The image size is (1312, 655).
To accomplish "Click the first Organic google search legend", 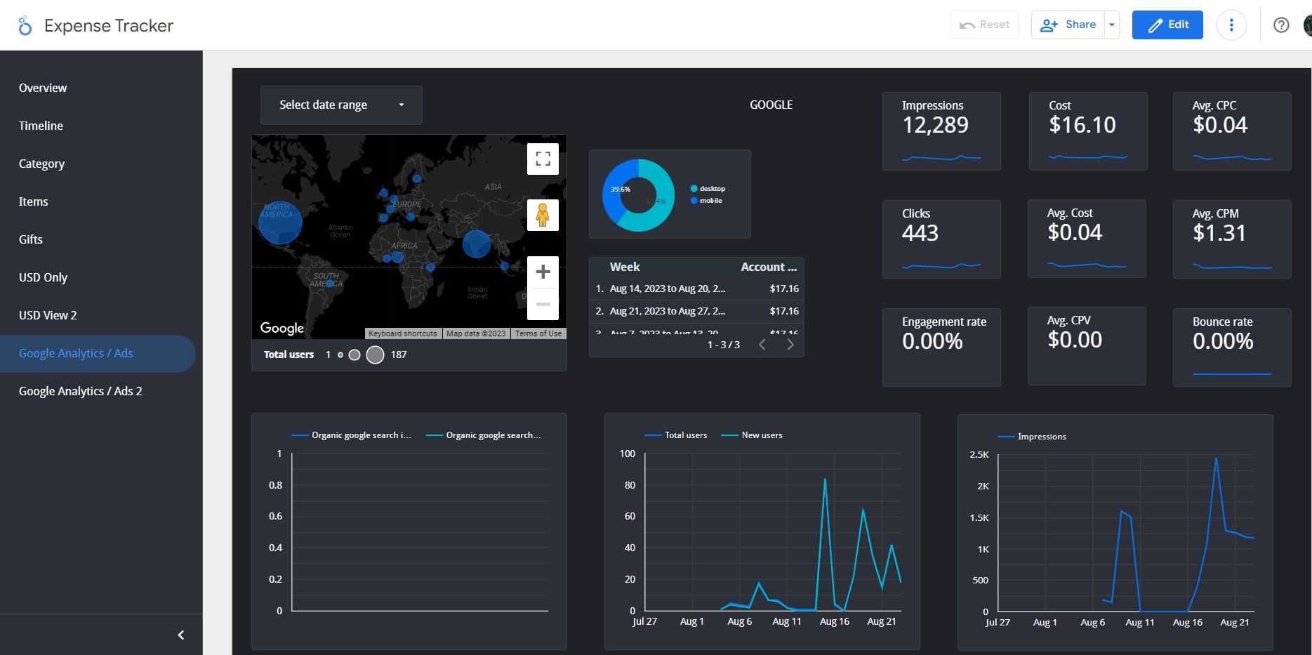I will click(x=352, y=435).
